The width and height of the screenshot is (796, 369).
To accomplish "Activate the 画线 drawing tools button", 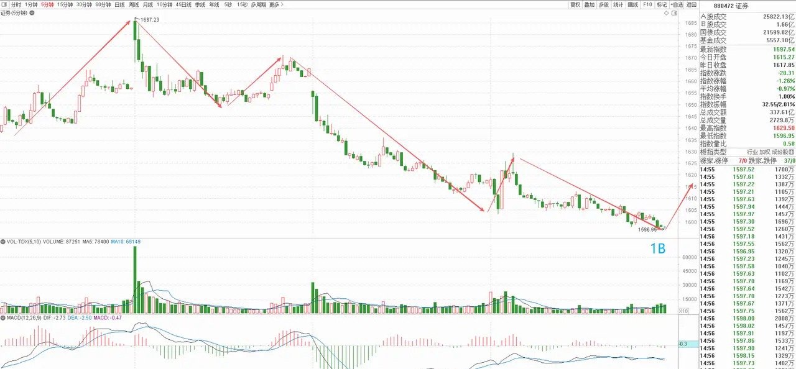I will click(633, 4).
